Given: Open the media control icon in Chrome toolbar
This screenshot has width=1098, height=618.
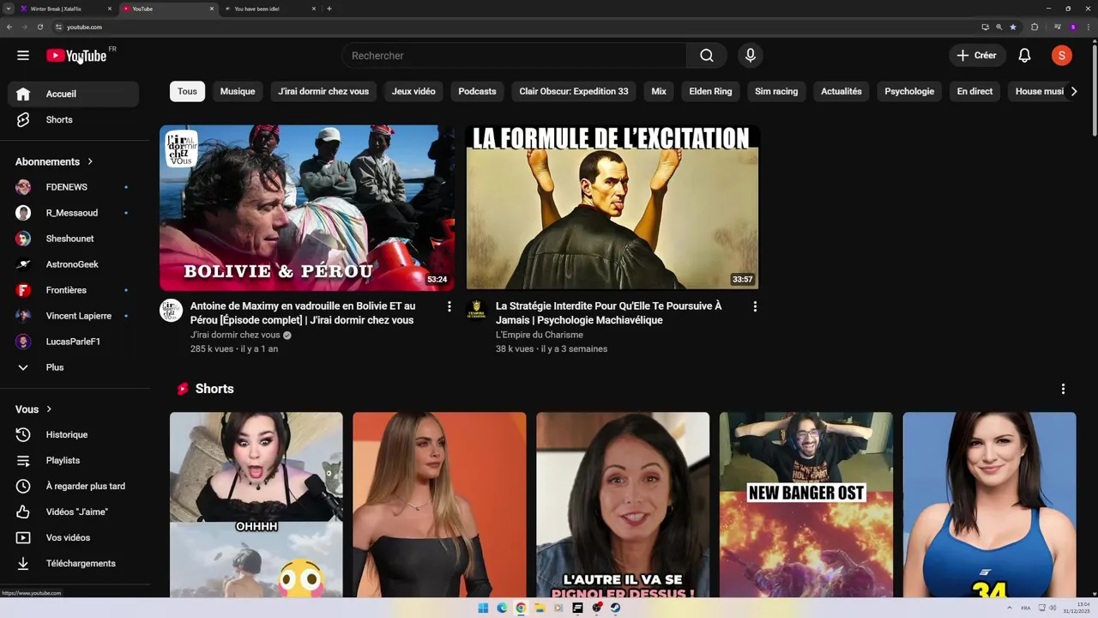Looking at the screenshot, I should (x=1057, y=27).
